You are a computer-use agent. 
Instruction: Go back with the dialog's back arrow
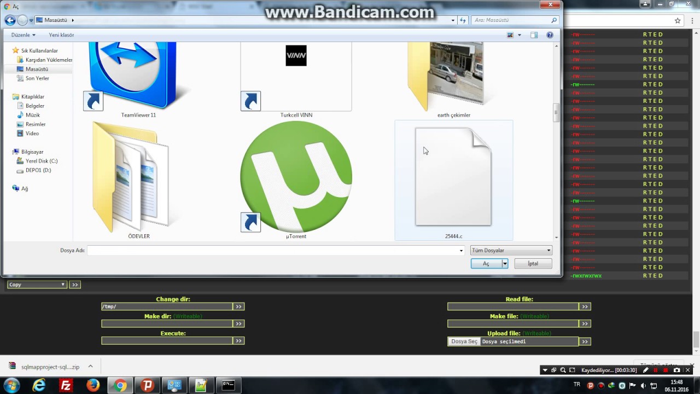[x=10, y=20]
